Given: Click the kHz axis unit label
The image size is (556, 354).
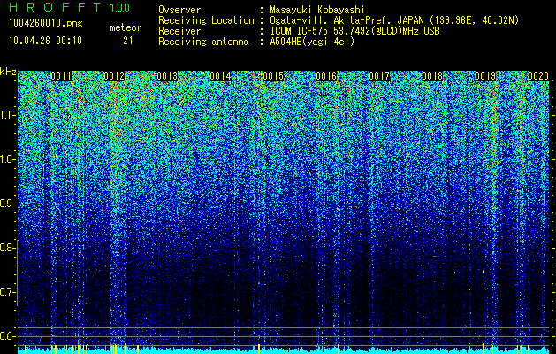Looking at the screenshot, I should 8,72.
